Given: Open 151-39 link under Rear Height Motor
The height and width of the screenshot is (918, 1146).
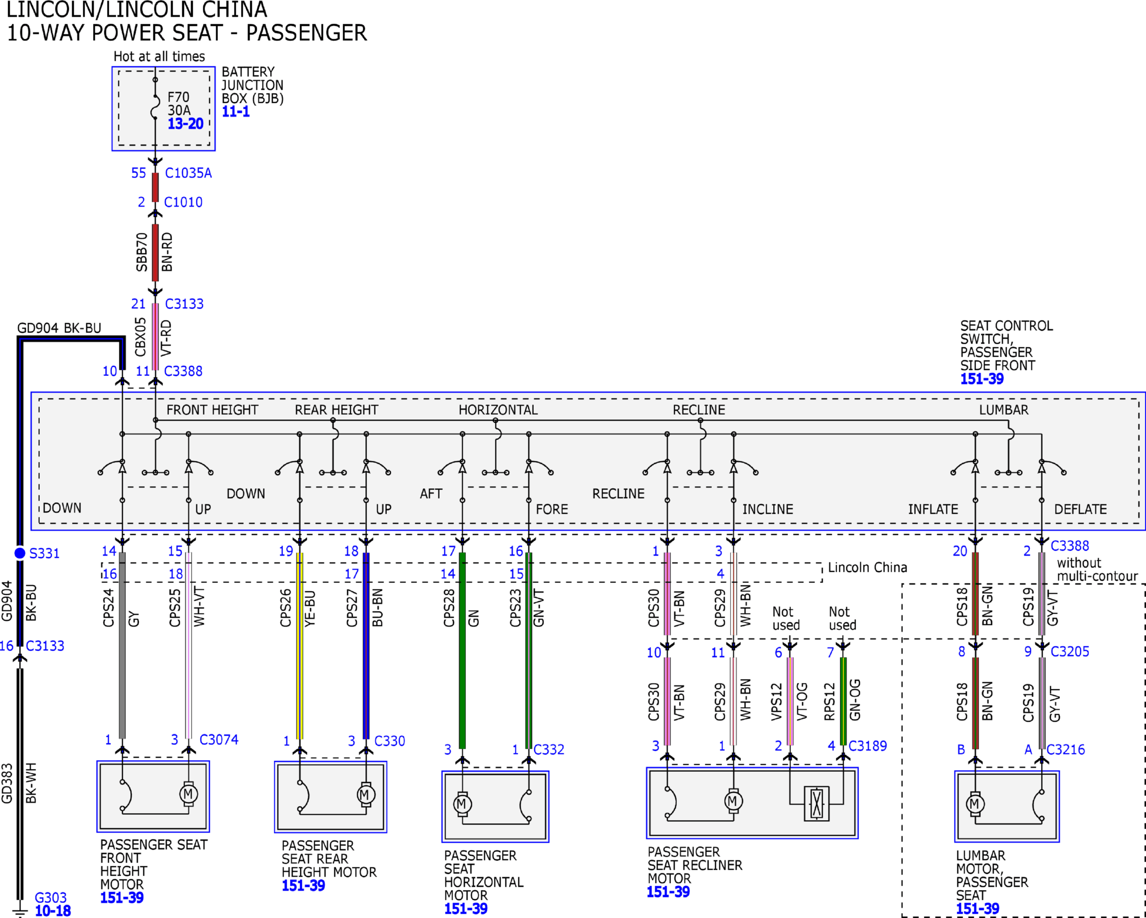Looking at the screenshot, I should pos(303,885).
